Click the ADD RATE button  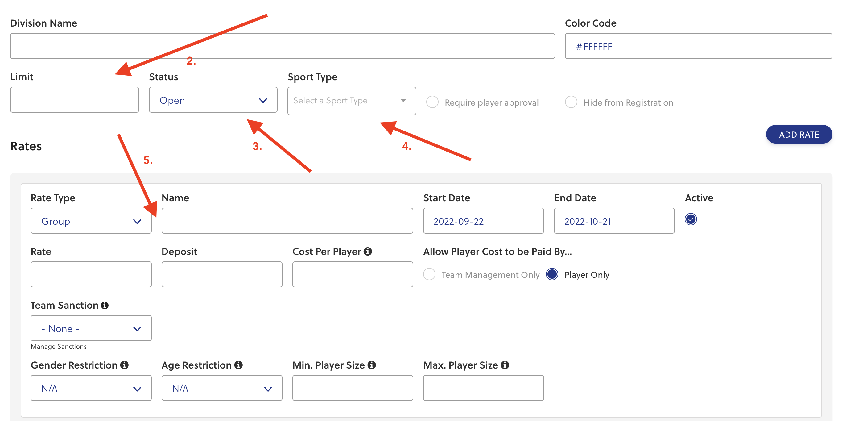coord(799,135)
